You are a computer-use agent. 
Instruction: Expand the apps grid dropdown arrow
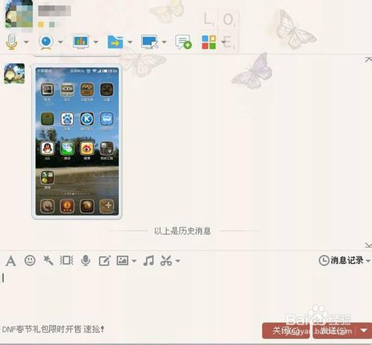(x=223, y=42)
